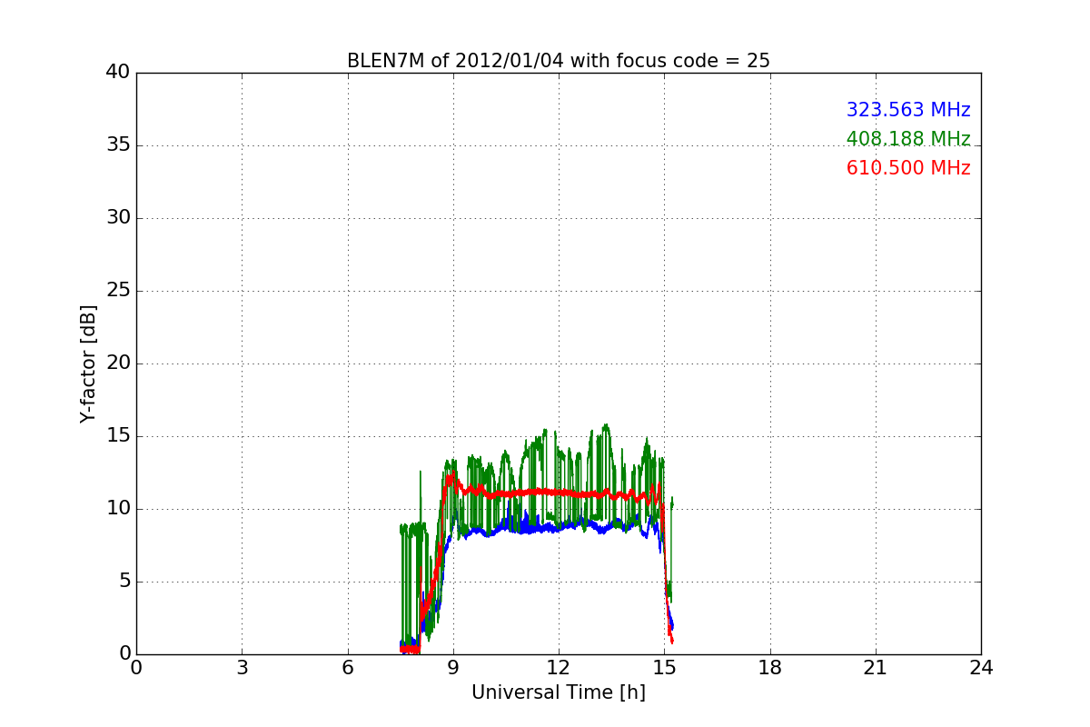Select the 610.500 MHz legend label
Image resolution: width=1090 pixels, height=727 pixels.
click(908, 168)
